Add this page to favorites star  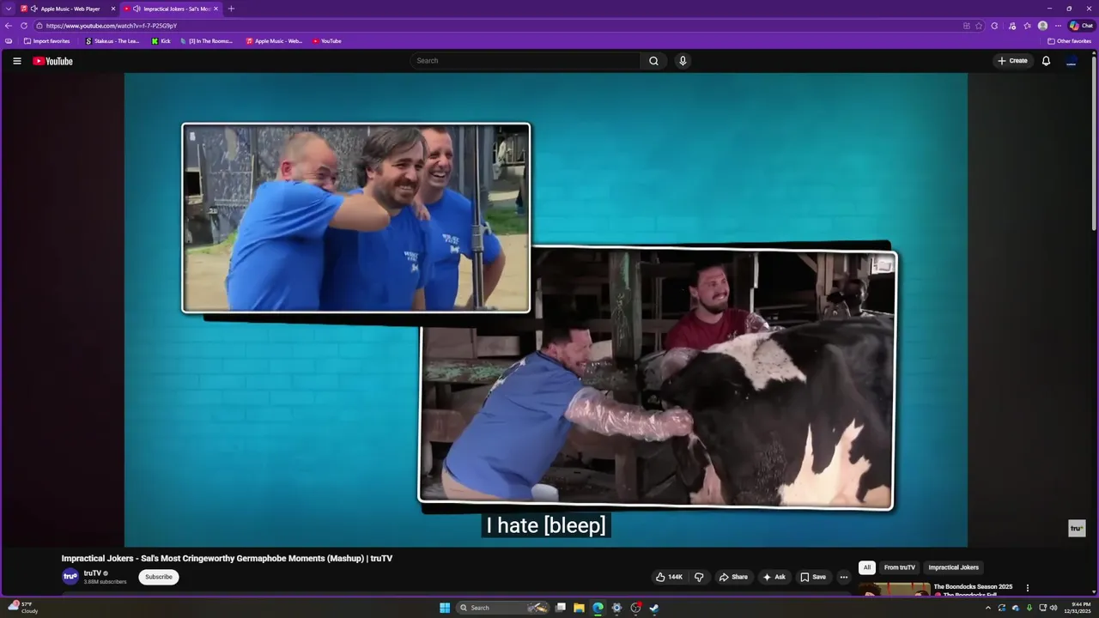pyautogui.click(x=979, y=26)
